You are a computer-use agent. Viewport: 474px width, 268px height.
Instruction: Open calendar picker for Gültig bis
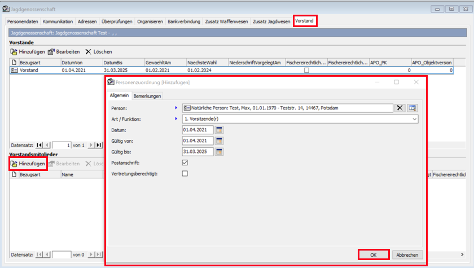point(220,152)
